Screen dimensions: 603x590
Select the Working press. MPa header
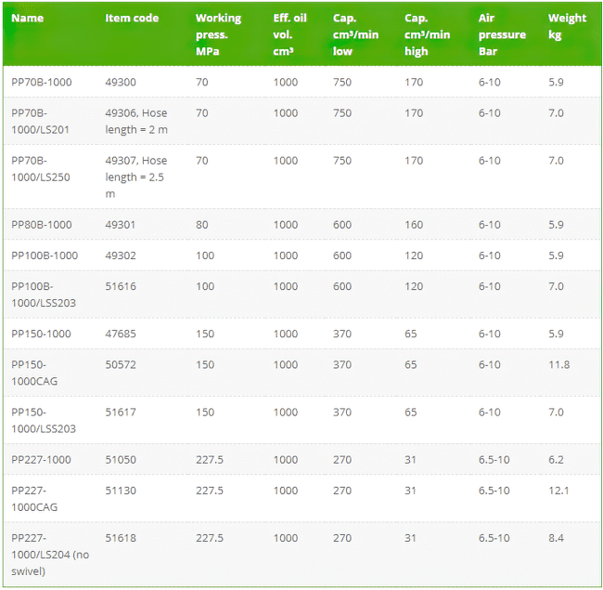coord(218,34)
